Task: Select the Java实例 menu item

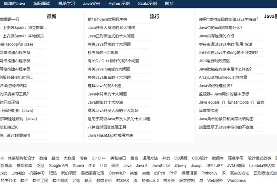Action: tap(92, 4)
